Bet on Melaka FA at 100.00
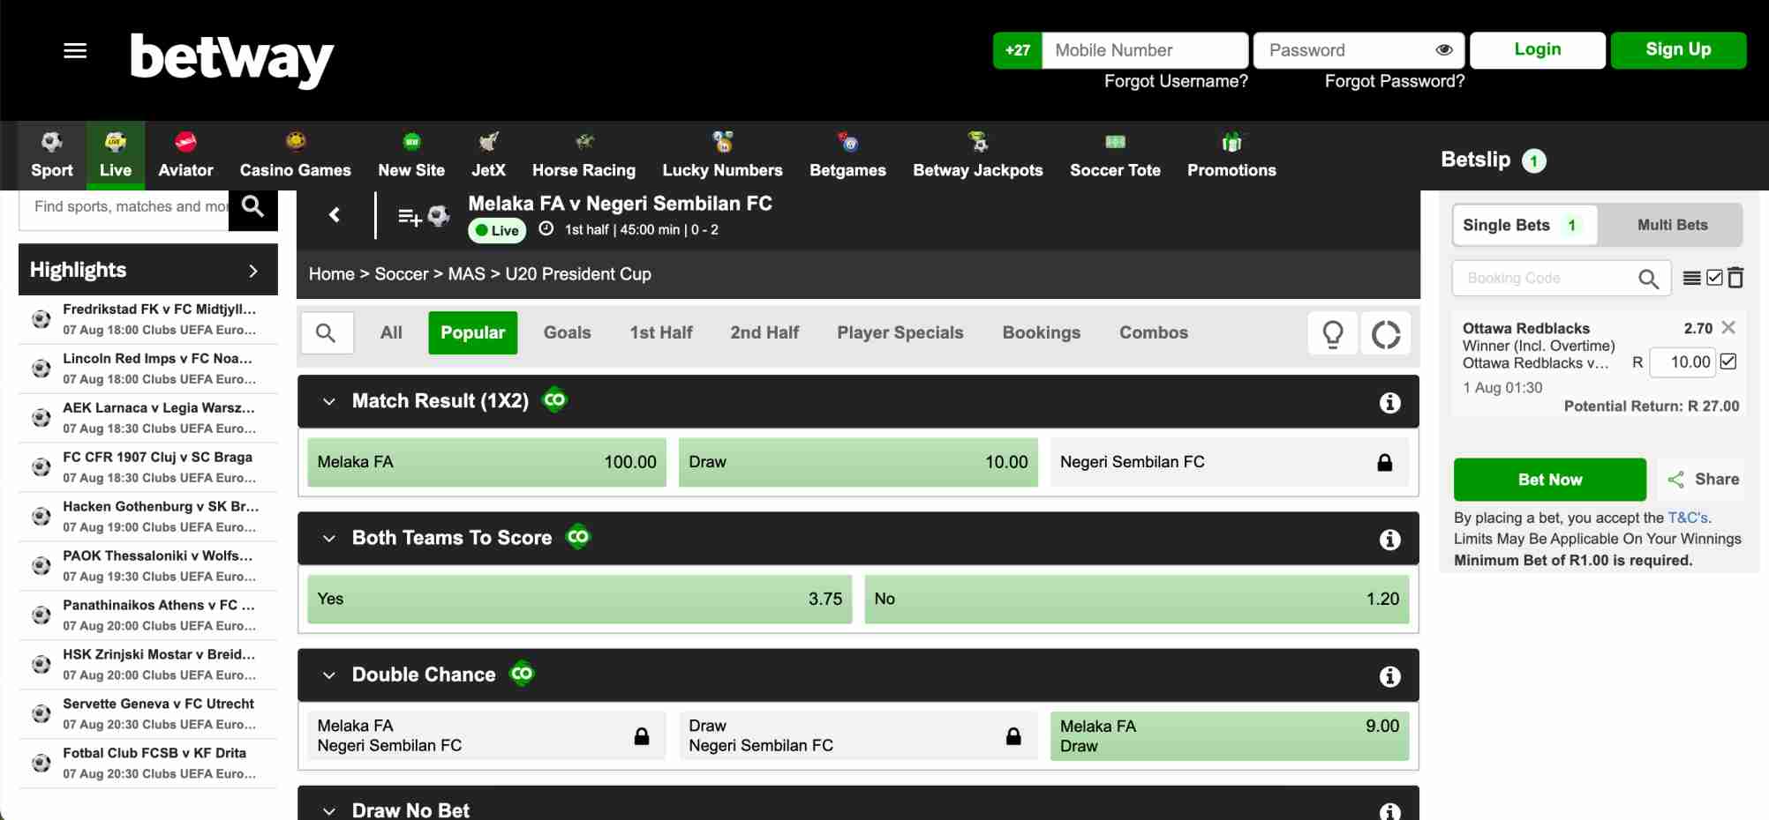This screenshot has width=1769, height=820. tap(487, 462)
